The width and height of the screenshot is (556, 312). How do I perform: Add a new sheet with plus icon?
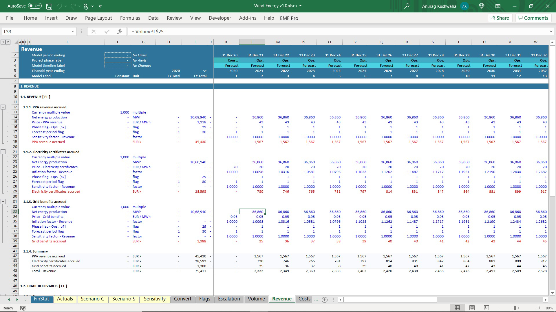[325, 300]
